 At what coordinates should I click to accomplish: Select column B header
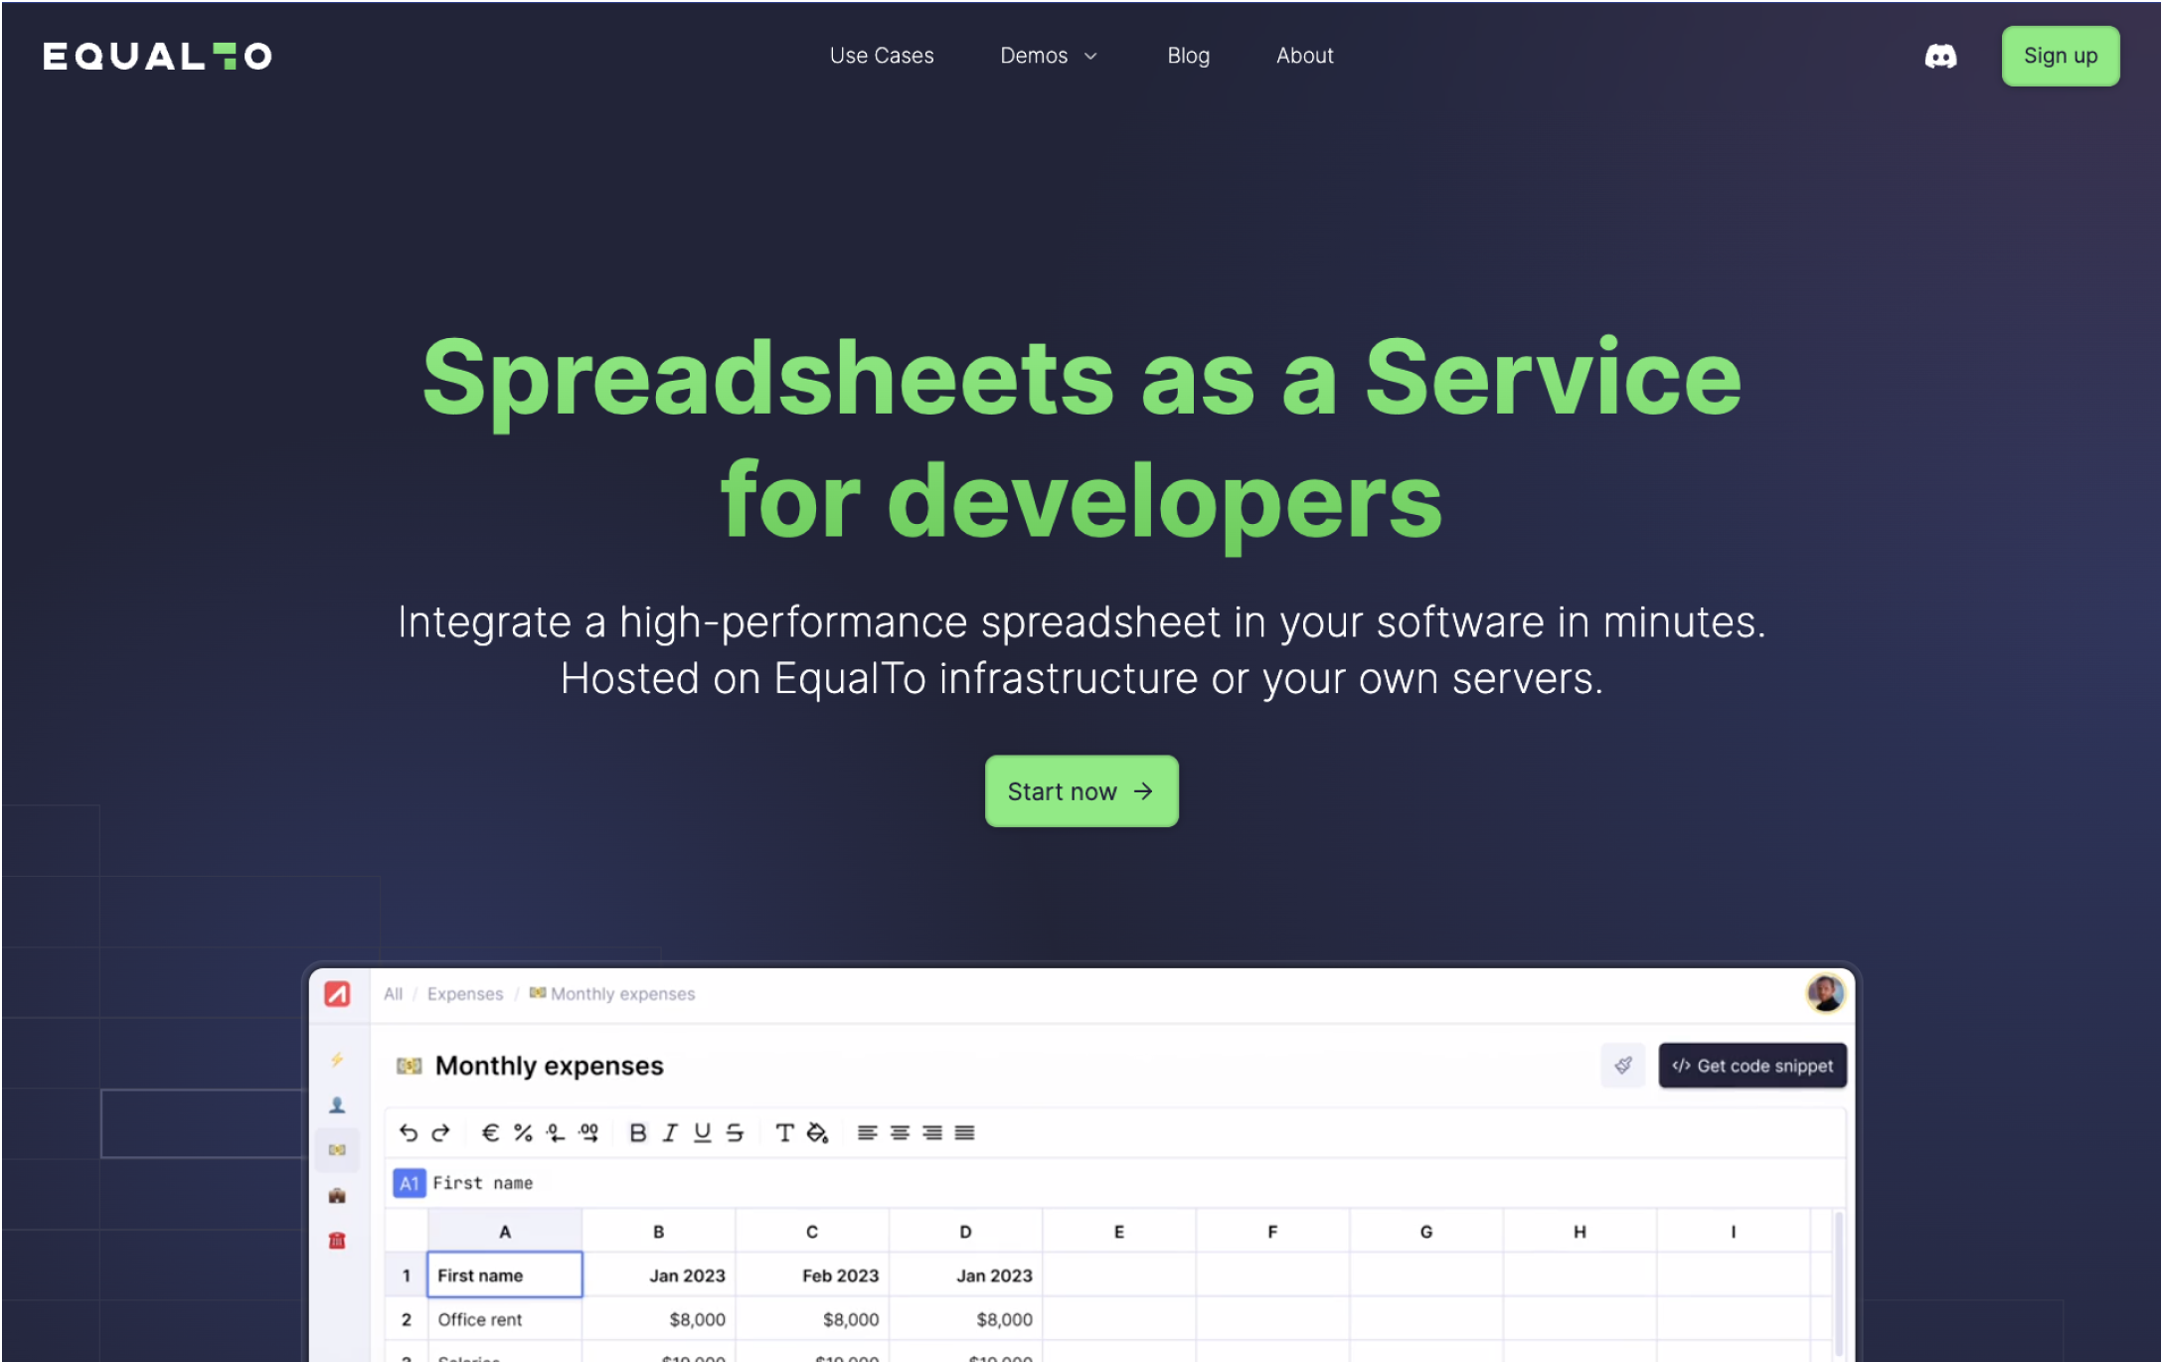[658, 1231]
